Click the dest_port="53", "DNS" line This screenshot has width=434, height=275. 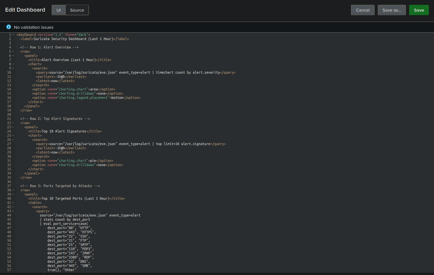coord(69,261)
